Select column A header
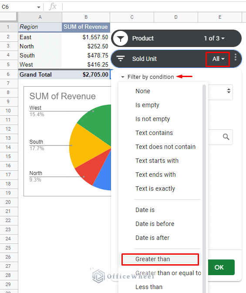Viewport: 246px width, 293px height. pos(40,17)
